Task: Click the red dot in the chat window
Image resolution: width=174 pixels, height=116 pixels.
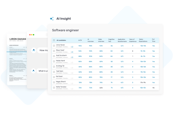Action: tap(30, 35)
